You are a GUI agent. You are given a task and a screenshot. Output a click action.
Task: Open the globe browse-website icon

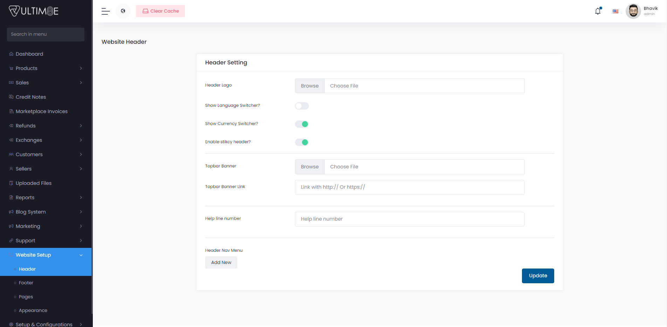(123, 11)
